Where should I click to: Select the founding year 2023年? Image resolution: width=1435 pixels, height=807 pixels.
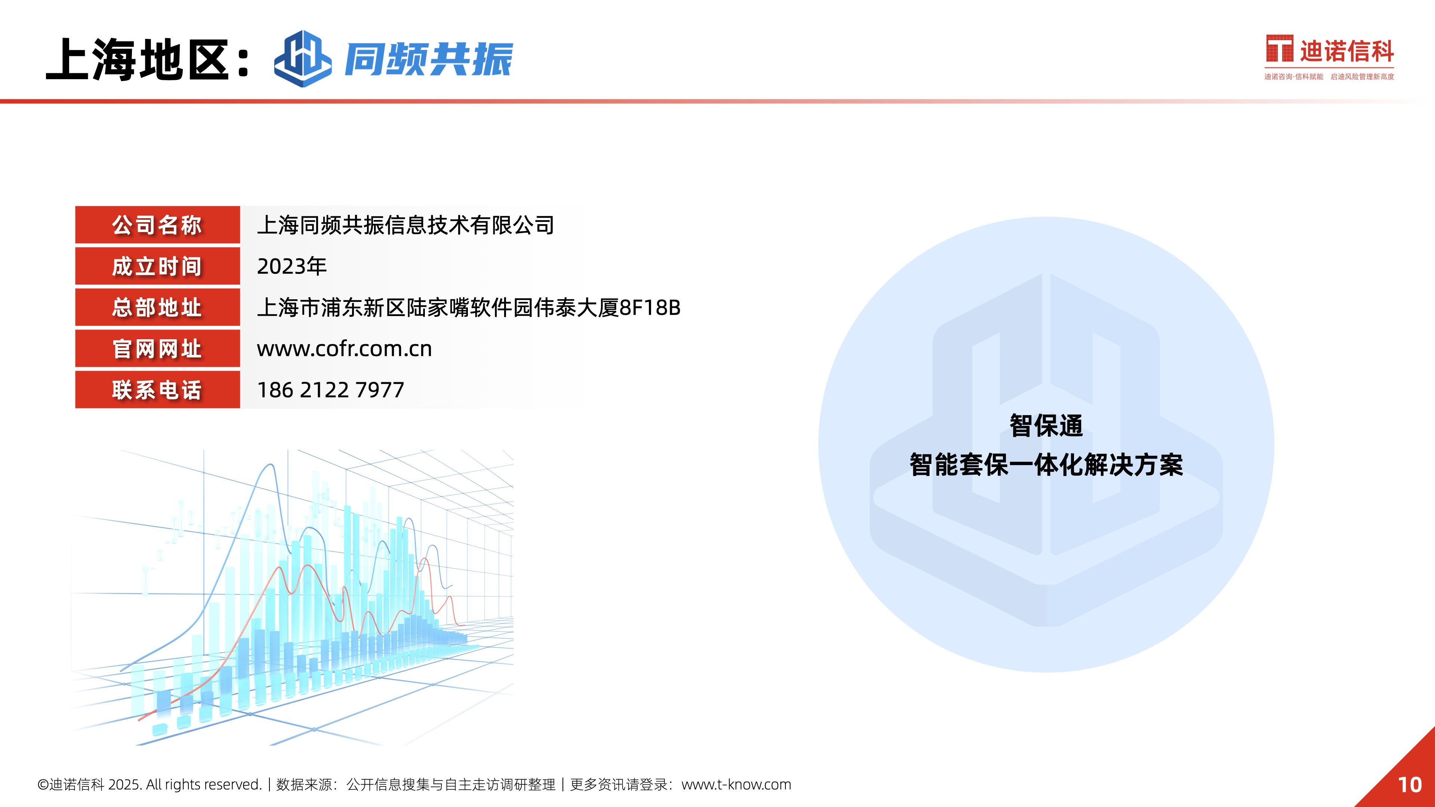[x=292, y=266]
